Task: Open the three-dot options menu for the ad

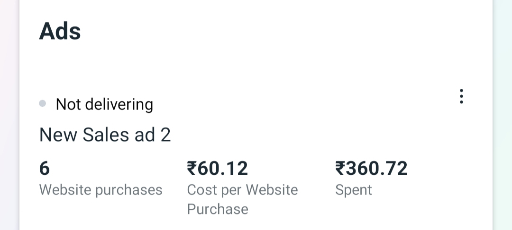Action: [461, 96]
